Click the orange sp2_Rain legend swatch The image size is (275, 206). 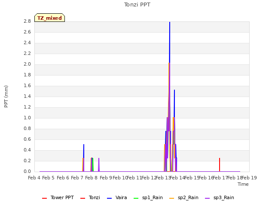click(172, 198)
